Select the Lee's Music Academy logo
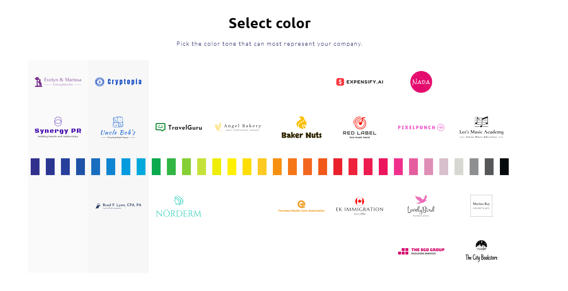 (481, 128)
